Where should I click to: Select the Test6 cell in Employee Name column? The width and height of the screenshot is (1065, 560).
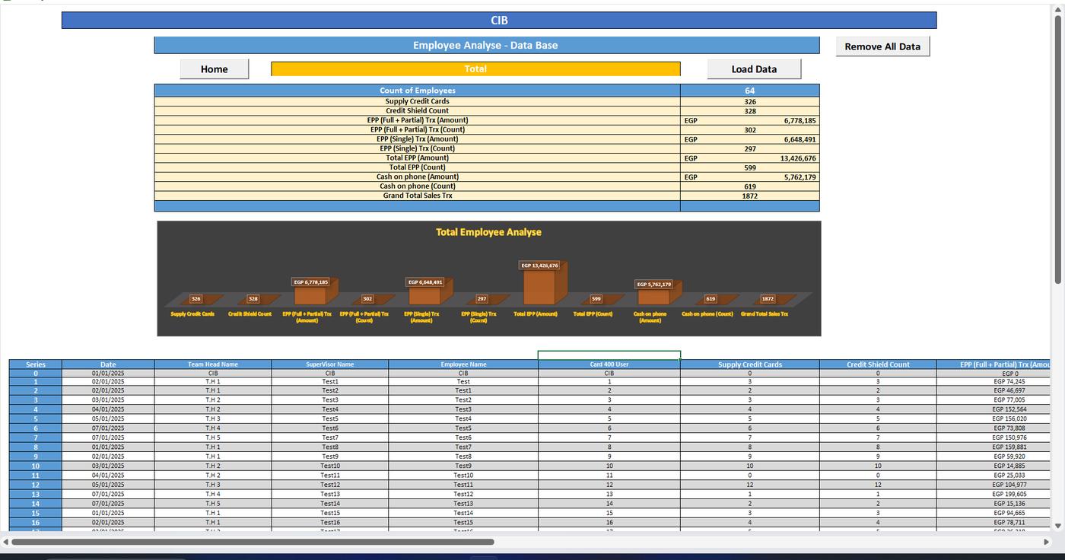pyautogui.click(x=463, y=438)
